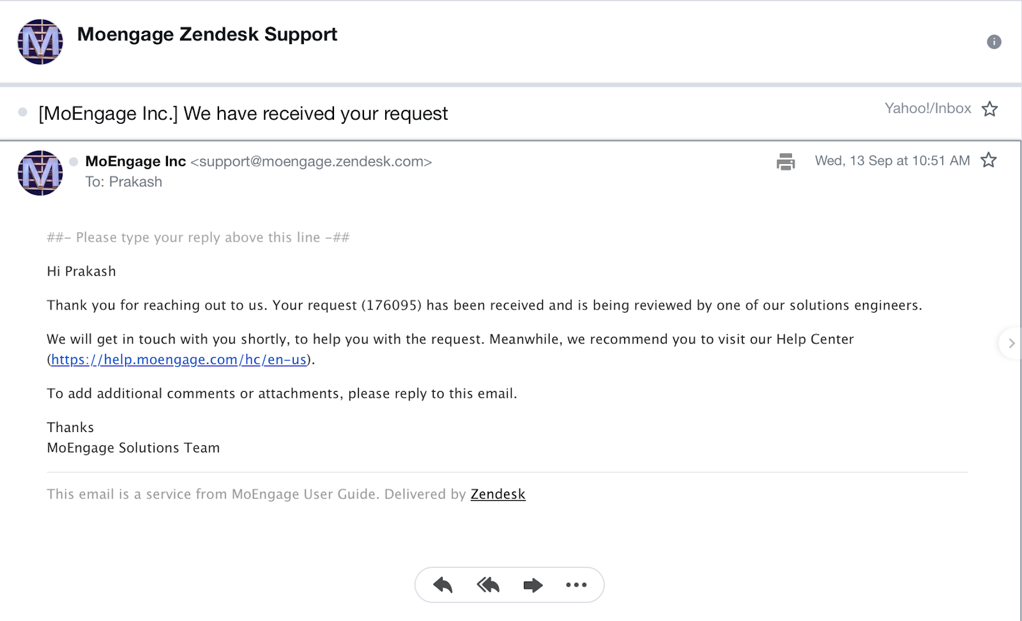Open the help.moengage.com Help Center link
The width and height of the screenshot is (1022, 621).
(x=179, y=360)
